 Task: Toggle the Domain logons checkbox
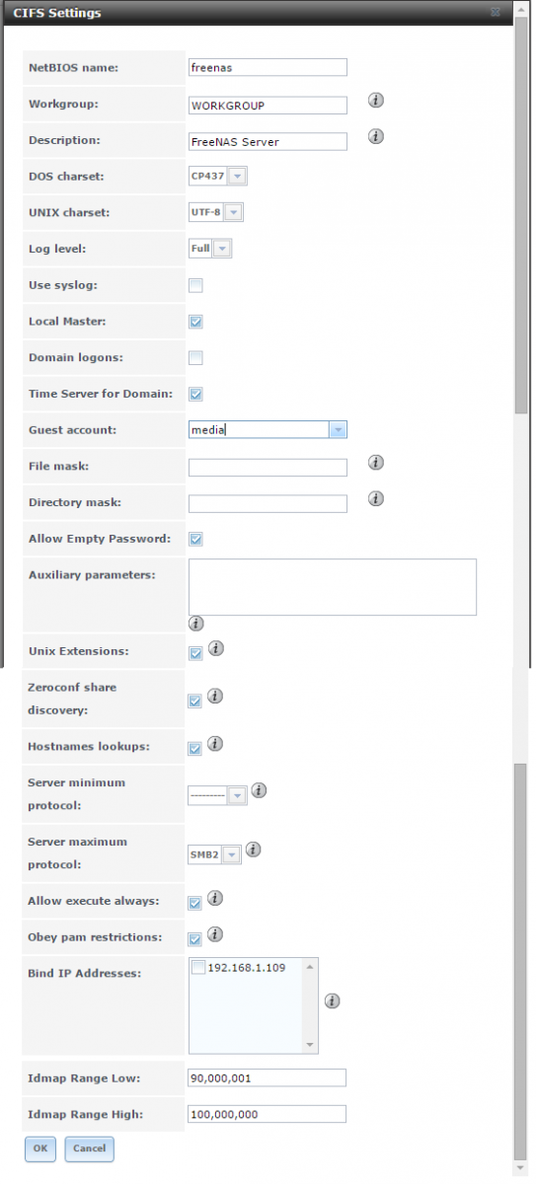[x=195, y=358]
